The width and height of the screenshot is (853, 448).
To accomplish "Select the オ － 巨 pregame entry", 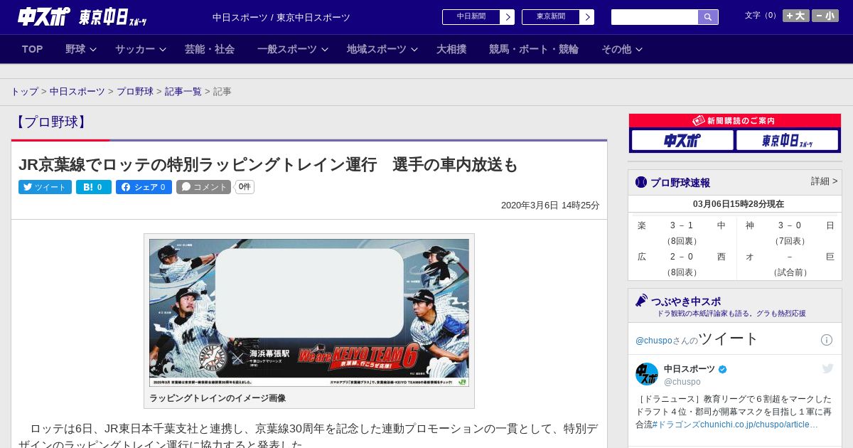I will coord(790,257).
